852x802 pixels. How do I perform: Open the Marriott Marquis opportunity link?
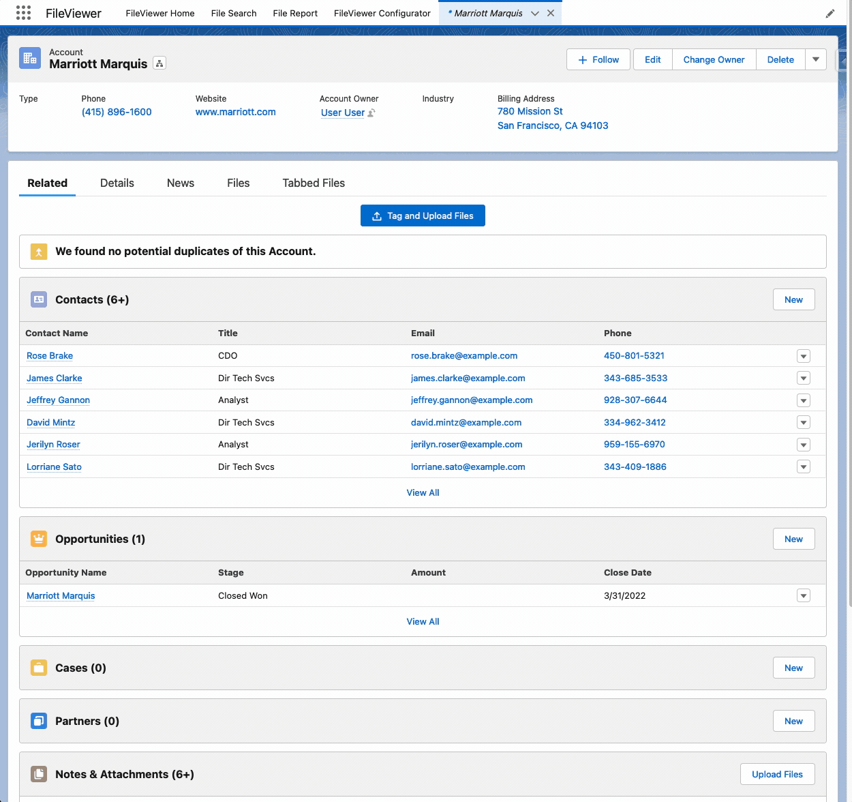(61, 595)
